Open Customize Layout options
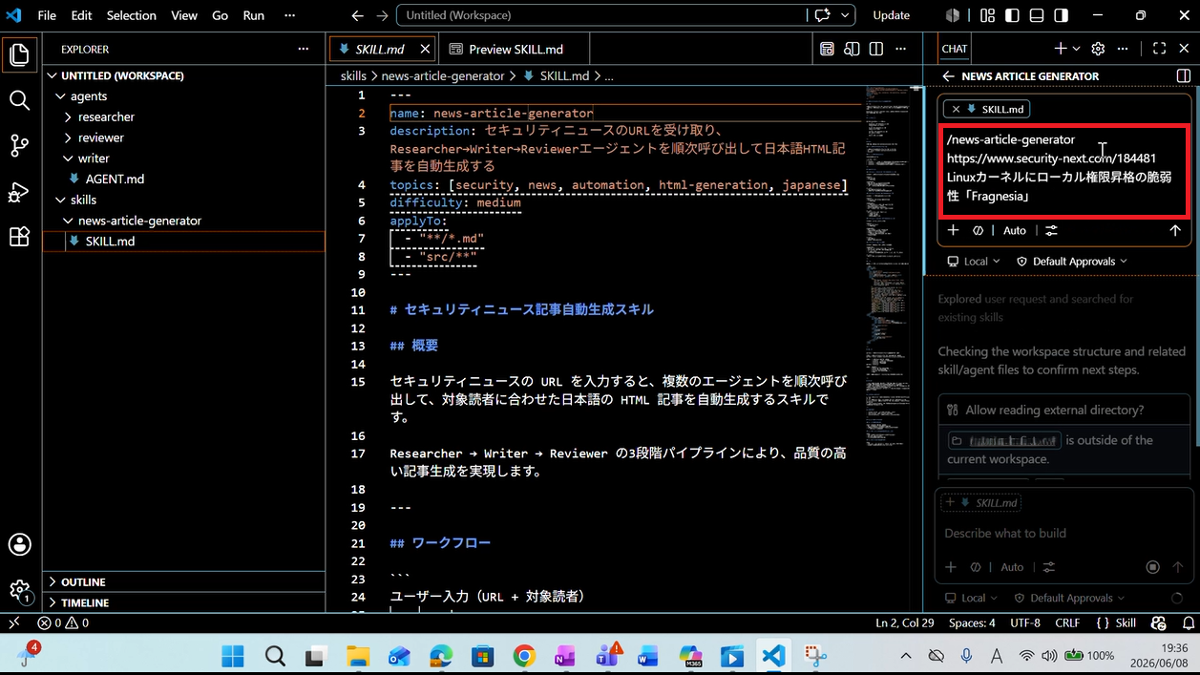The image size is (1200, 675). [x=987, y=15]
